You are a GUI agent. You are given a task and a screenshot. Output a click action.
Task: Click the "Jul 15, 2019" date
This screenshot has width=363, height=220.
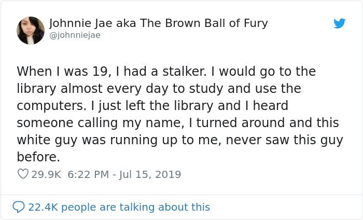[151, 174]
